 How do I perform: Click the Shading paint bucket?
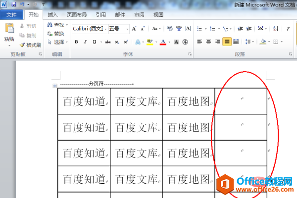coord(263,42)
